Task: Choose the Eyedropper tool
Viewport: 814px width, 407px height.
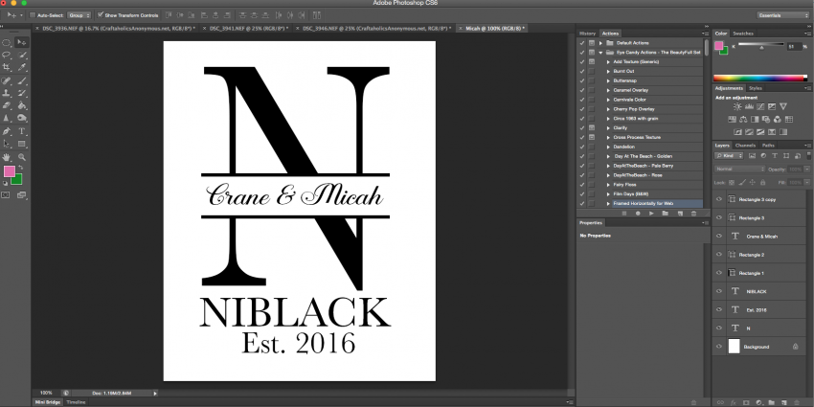Action: point(22,69)
